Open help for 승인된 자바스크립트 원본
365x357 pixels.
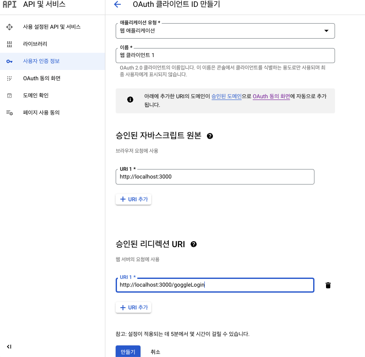point(210,136)
